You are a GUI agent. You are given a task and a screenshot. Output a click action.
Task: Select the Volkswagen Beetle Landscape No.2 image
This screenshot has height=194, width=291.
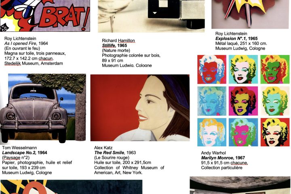43,108
